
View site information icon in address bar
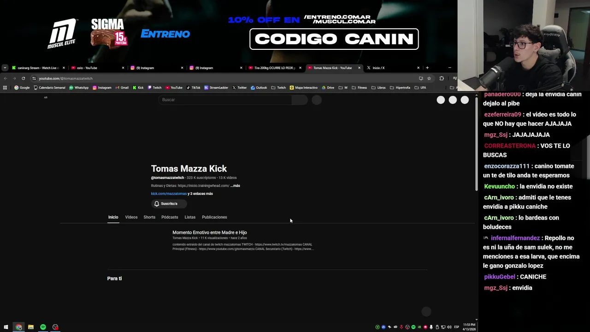tap(34, 78)
